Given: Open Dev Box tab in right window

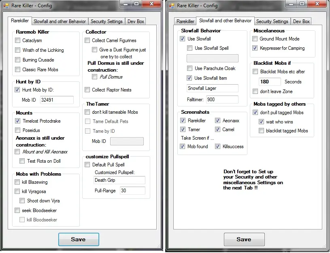Looking at the screenshot, I should 301,21.
